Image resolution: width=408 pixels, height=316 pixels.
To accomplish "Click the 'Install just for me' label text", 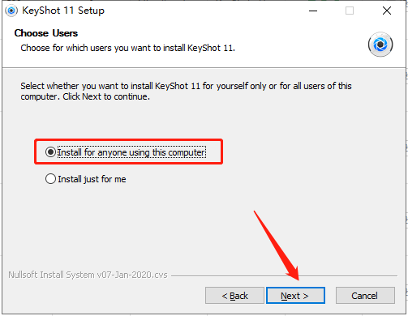I will [92, 179].
